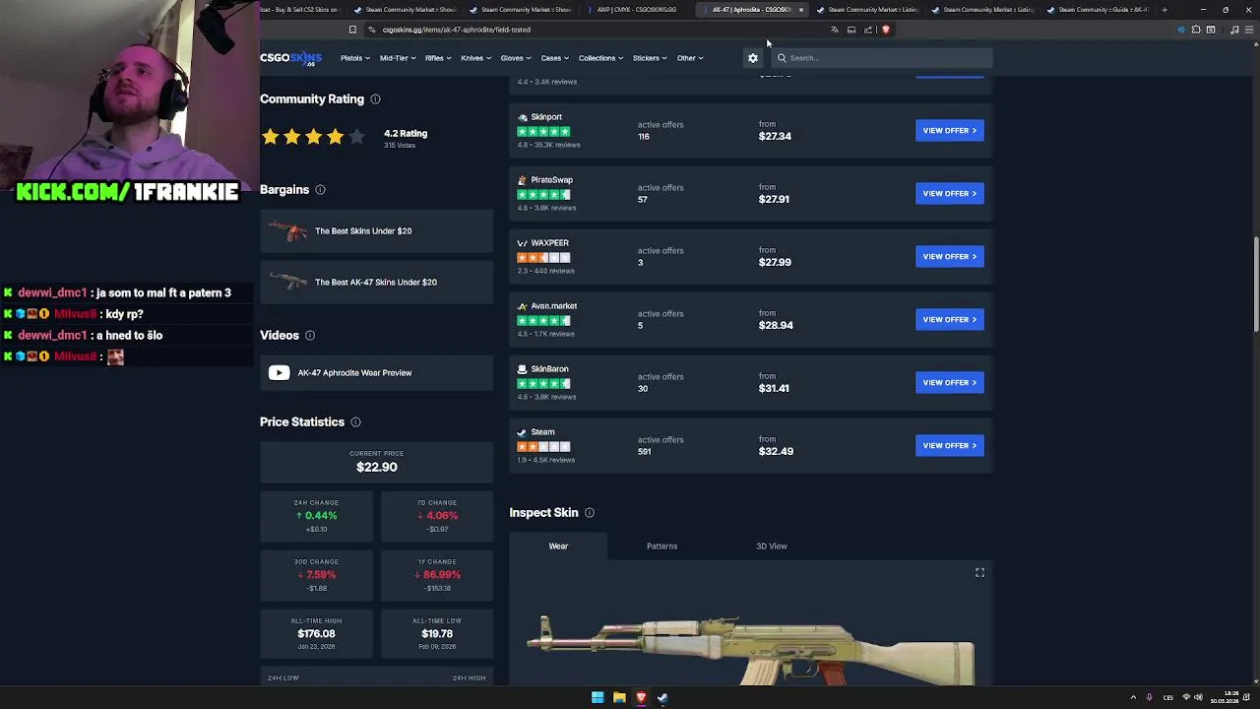View Skinport offers
The width and height of the screenshot is (1260, 709).
[949, 131]
